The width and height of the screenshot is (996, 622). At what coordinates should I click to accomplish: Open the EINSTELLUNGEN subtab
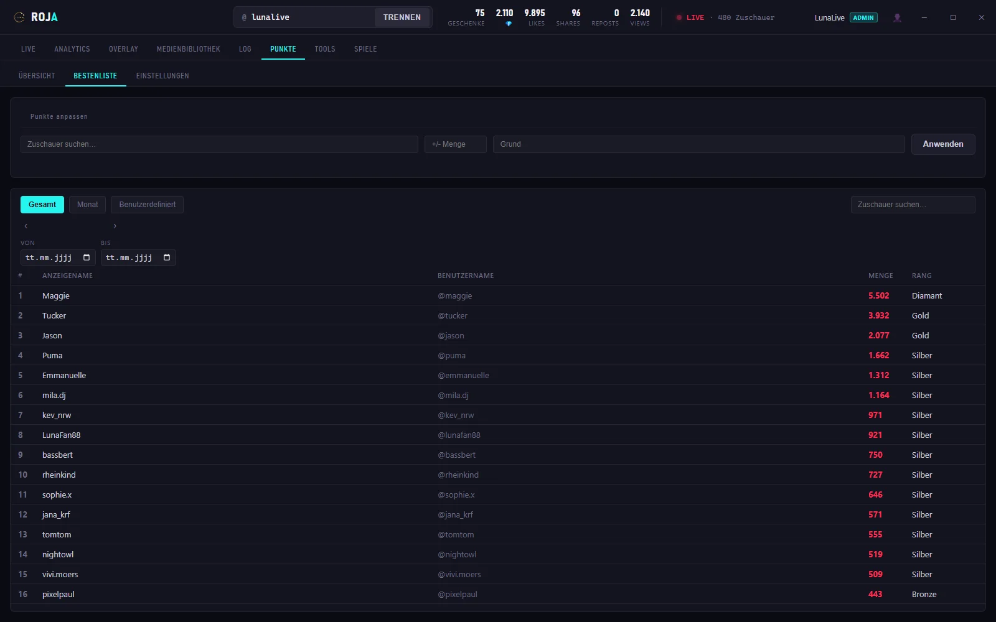162,76
